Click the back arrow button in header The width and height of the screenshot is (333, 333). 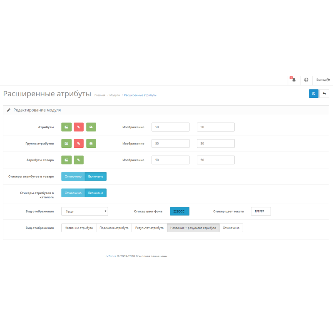324,94
